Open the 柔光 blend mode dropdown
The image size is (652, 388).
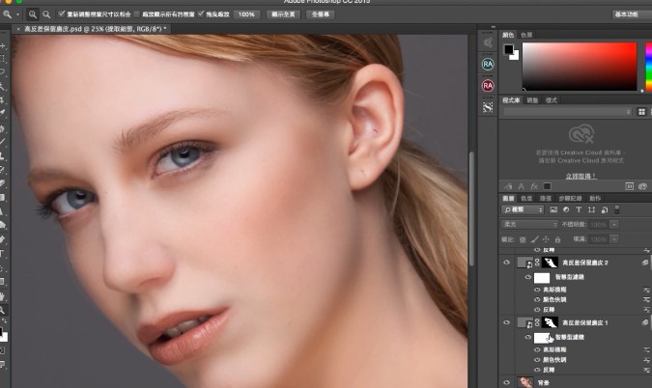pyautogui.click(x=529, y=224)
